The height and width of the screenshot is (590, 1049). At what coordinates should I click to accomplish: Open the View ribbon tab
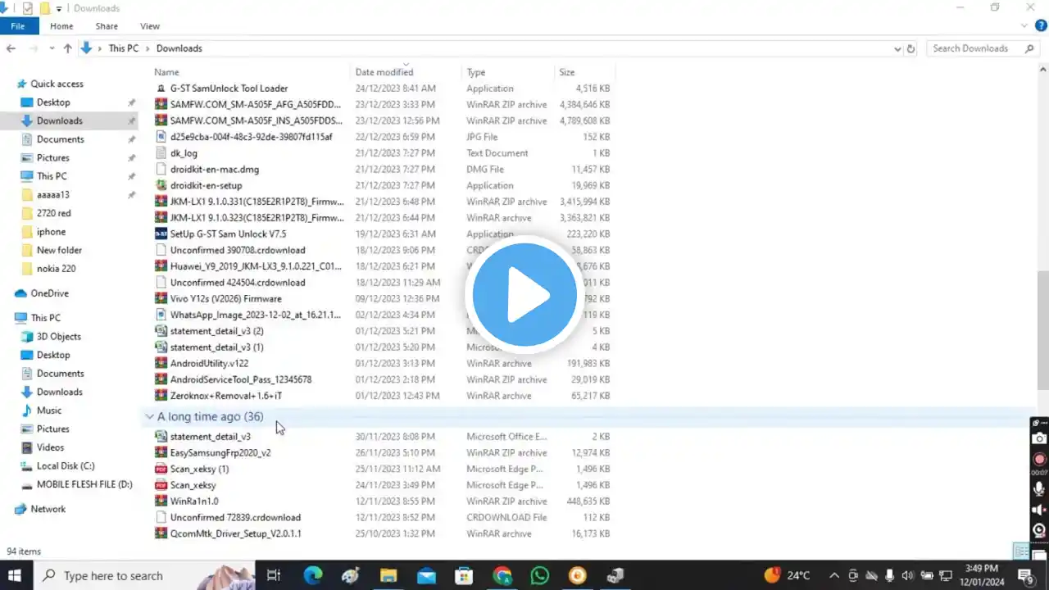(150, 26)
